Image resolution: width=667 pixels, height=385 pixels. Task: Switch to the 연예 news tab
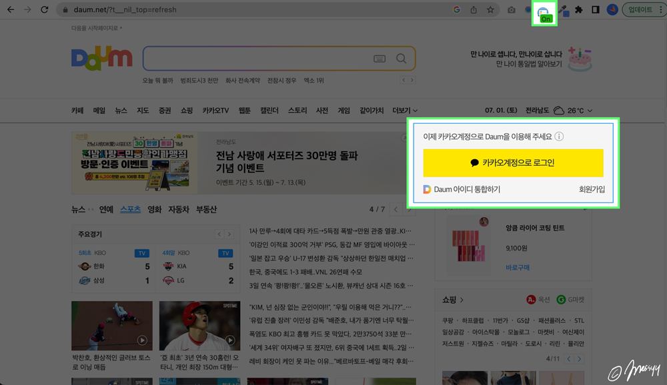[106, 210]
